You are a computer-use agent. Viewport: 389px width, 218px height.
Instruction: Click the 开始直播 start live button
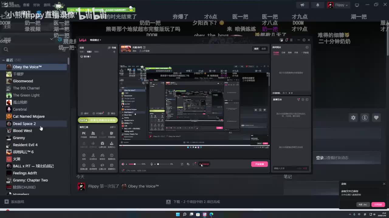pyautogui.click(x=260, y=164)
